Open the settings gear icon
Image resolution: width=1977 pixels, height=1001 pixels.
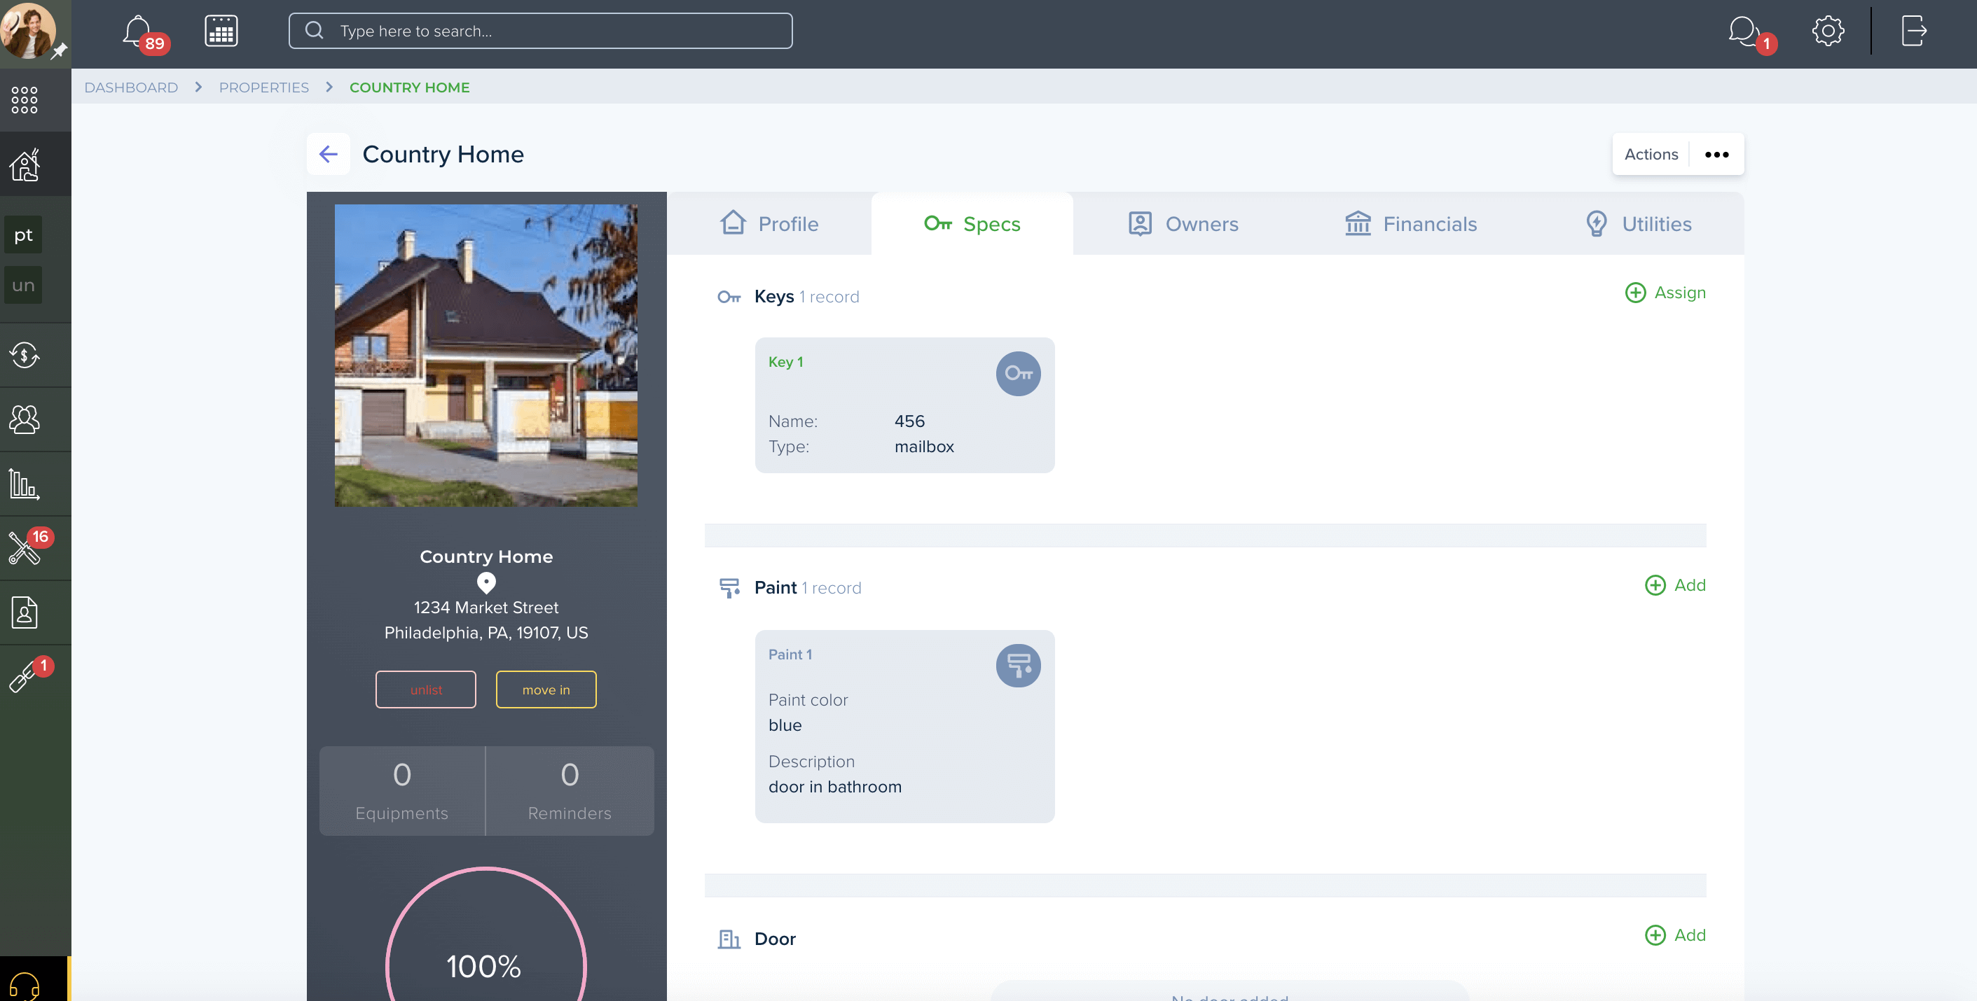coord(1828,31)
